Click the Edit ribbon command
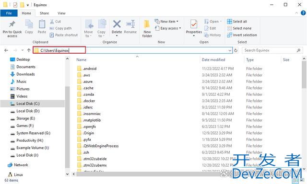The image size is (307, 184). coord(210,28)
